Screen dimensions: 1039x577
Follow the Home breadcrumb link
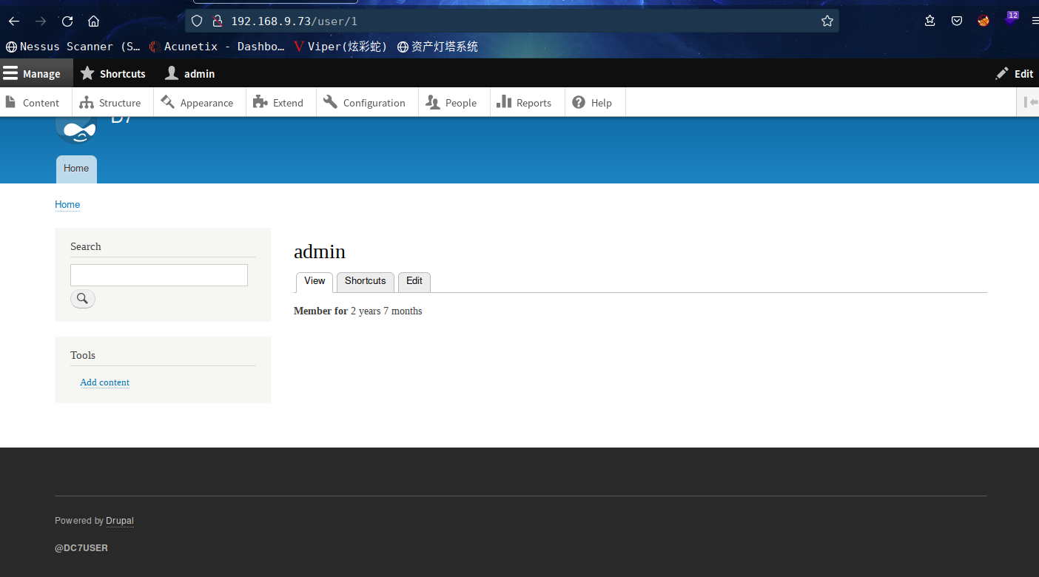(x=67, y=205)
